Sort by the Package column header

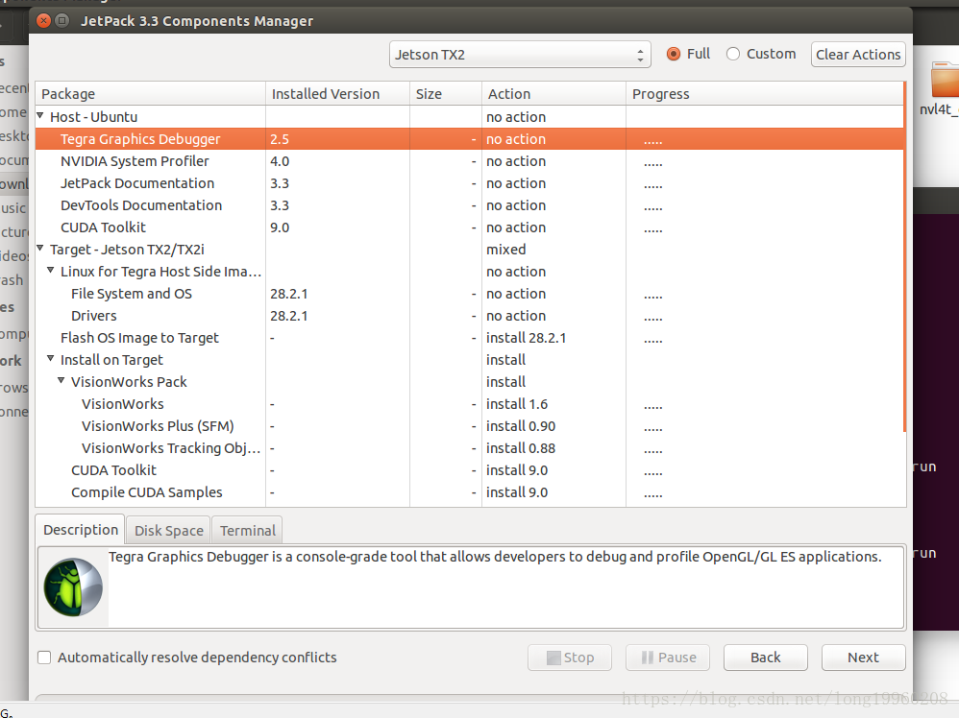coord(151,93)
